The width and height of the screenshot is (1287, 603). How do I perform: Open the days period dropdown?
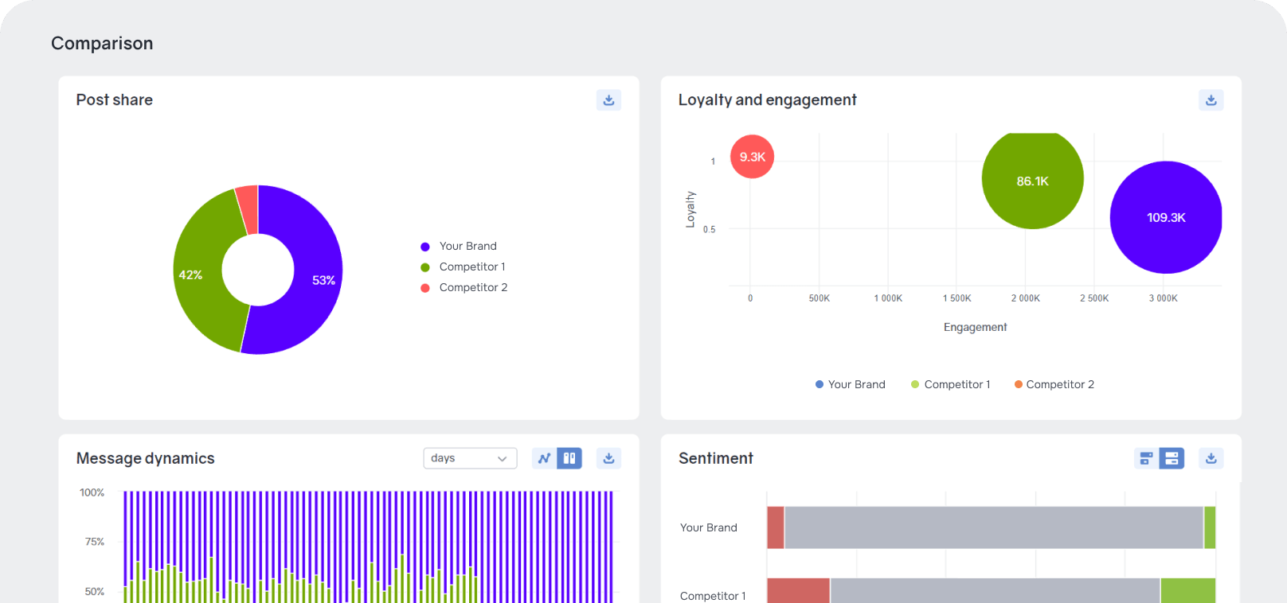(470, 458)
